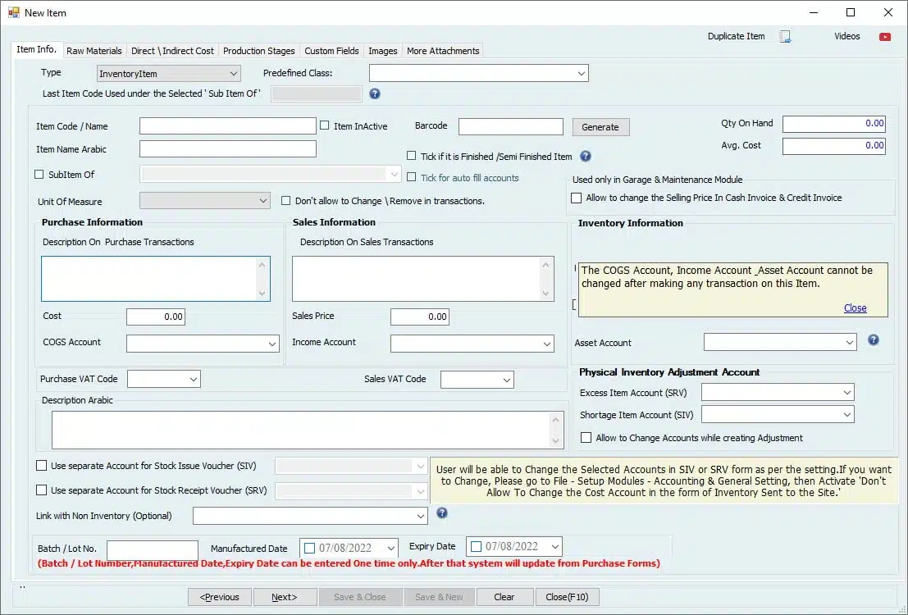Click scroll down arrow in Purchase description box
The width and height of the screenshot is (908, 615).
262,293
